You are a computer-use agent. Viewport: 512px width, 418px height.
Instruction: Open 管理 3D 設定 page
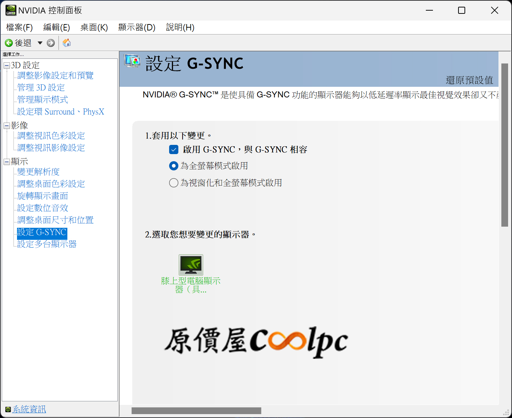click(41, 87)
